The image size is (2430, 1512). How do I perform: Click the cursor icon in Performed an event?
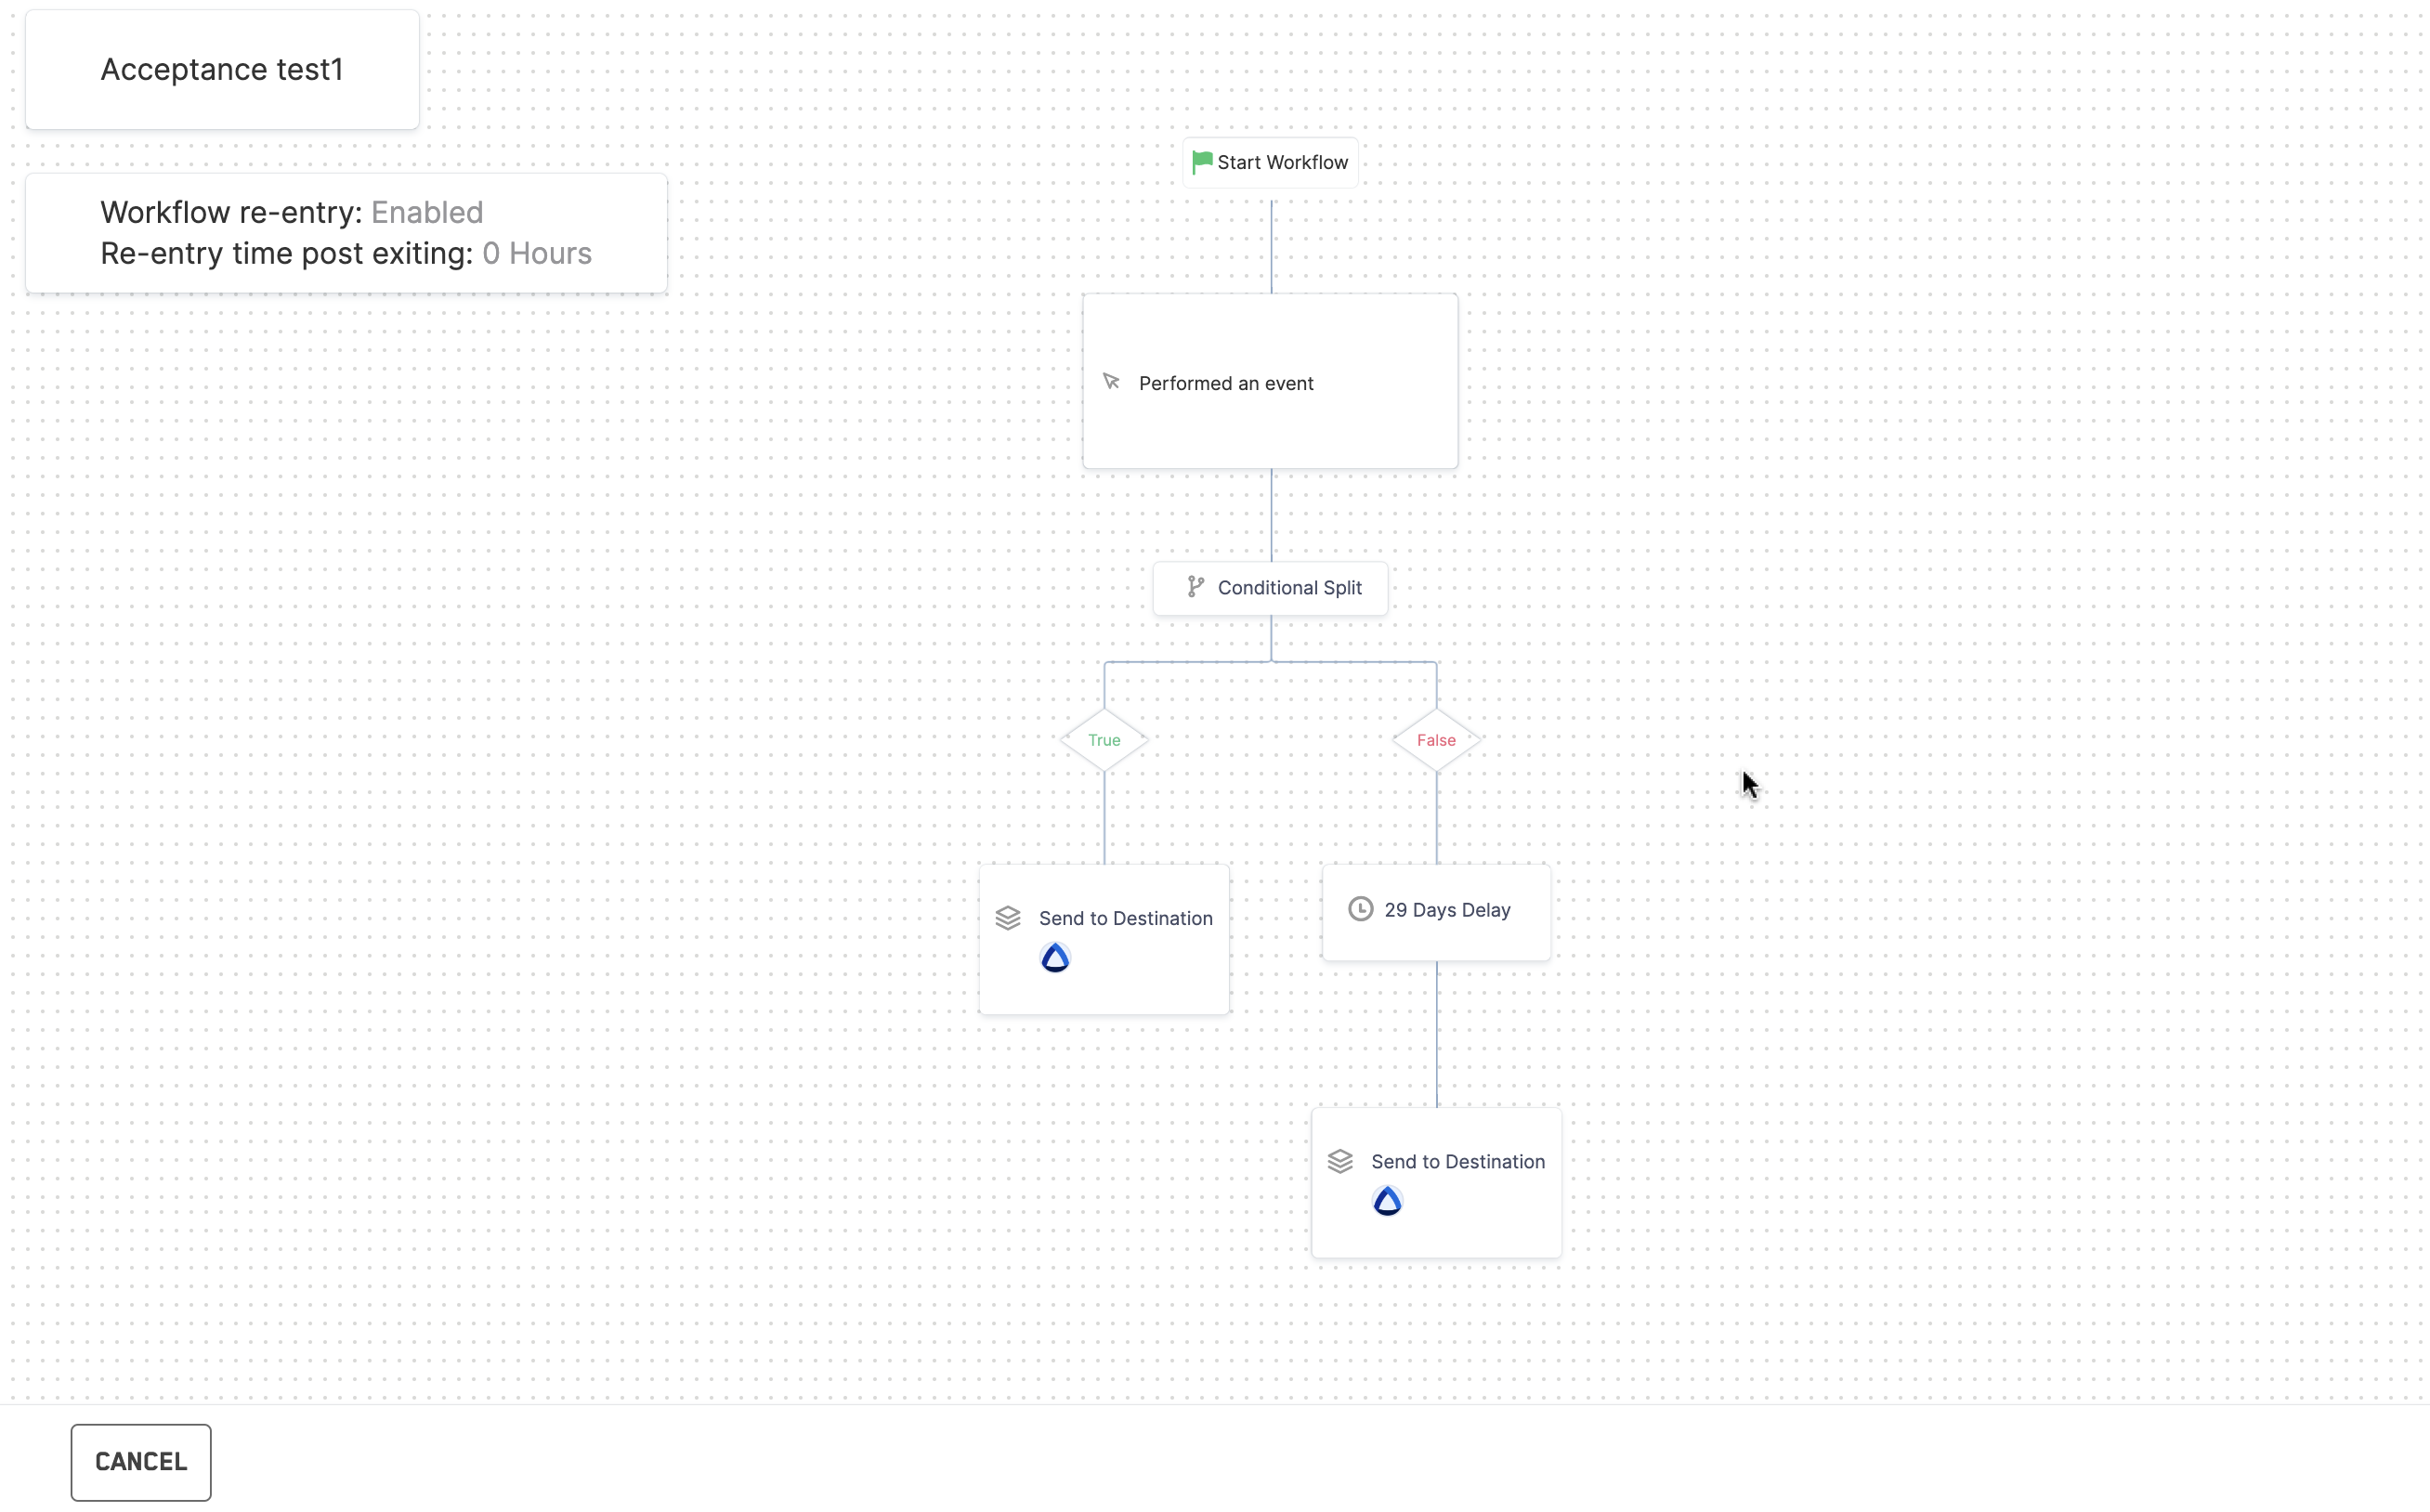click(1111, 382)
